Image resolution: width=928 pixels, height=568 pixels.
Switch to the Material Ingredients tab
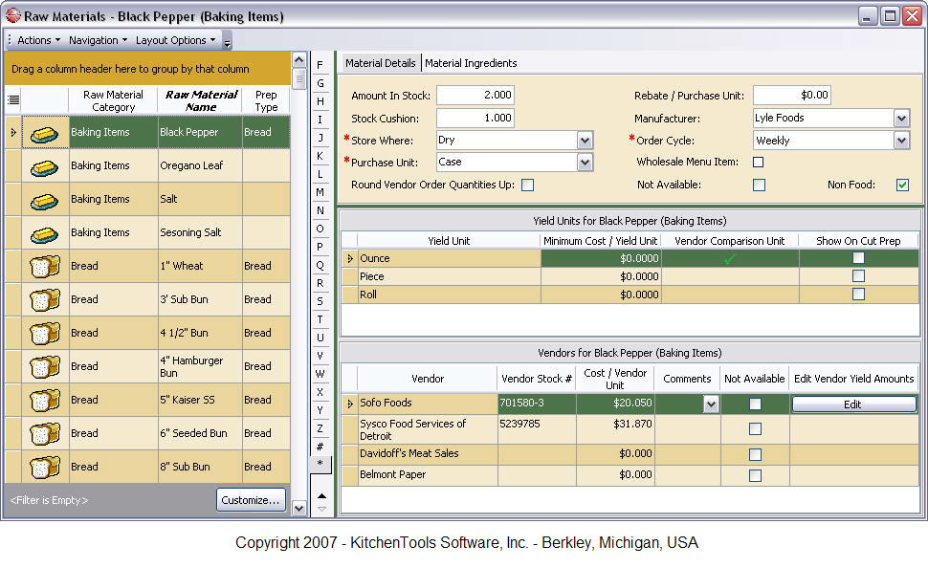[x=471, y=63]
